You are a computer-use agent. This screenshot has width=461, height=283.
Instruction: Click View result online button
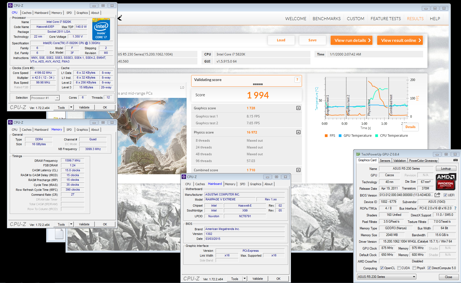[400, 40]
